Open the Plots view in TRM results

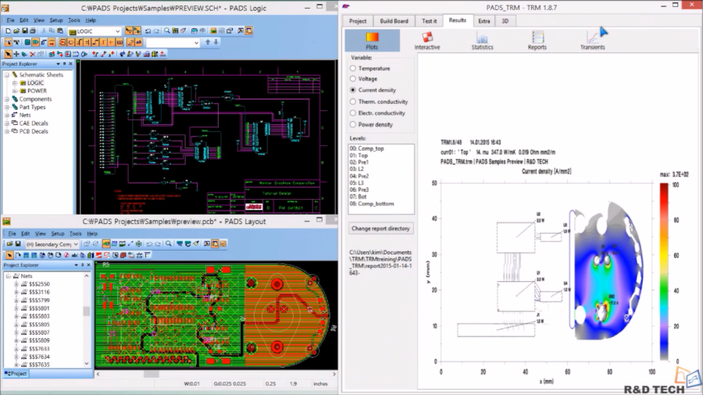372,41
